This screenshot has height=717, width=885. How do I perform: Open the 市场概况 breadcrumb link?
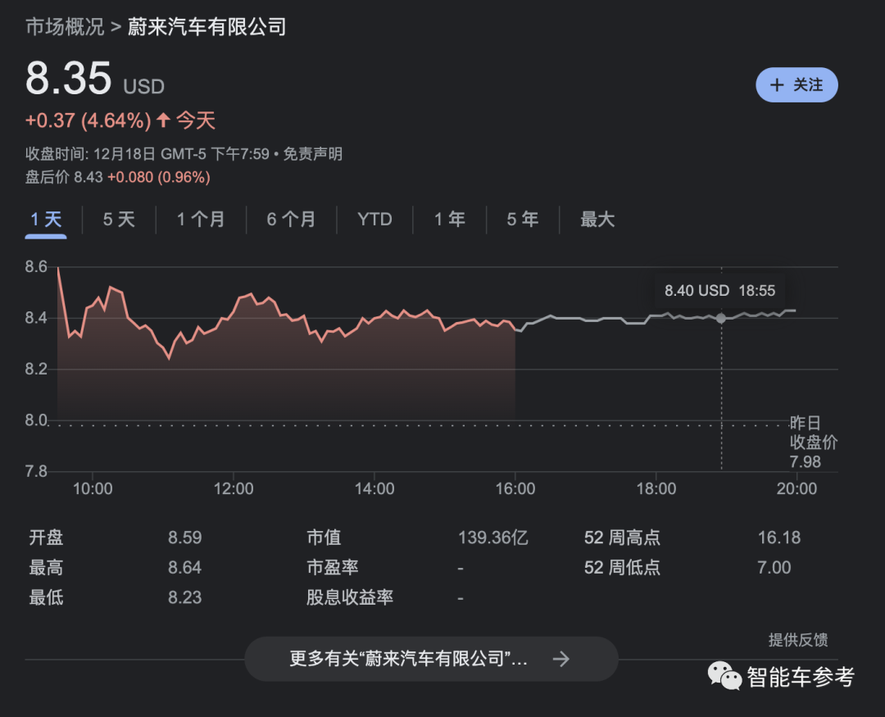tap(65, 27)
